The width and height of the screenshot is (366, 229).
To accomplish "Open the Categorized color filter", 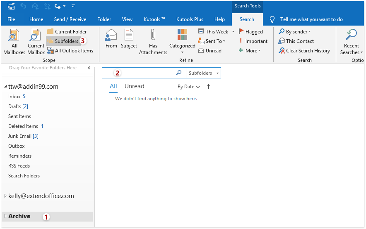I will pos(182,36).
